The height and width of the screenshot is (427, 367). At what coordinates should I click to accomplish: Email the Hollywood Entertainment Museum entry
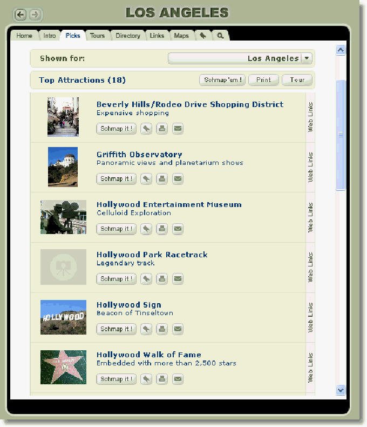178,229
